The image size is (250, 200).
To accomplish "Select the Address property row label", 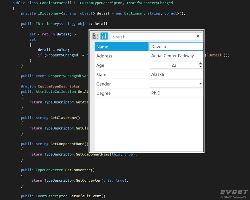I will coord(121,56).
